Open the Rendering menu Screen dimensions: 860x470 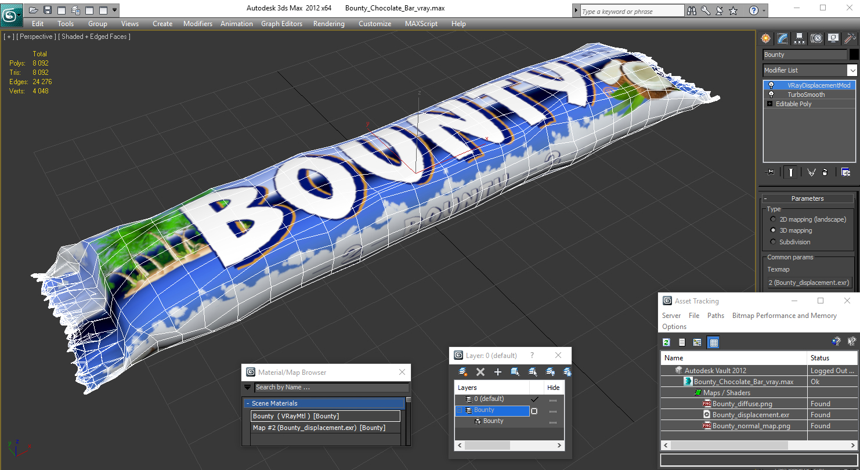tap(329, 24)
